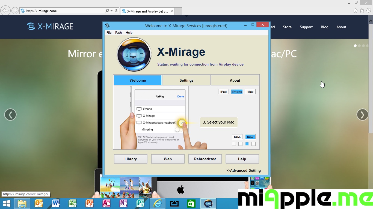Select the first tutorial step square

pos(234,144)
